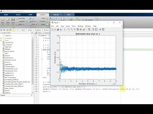This screenshot has height=114, width=153.
Task: Create a new figure via Figure 1 toolbar
Action: pyautogui.click(x=52, y=29)
